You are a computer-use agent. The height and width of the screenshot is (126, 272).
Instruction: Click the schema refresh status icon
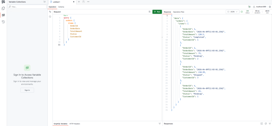point(249,7)
